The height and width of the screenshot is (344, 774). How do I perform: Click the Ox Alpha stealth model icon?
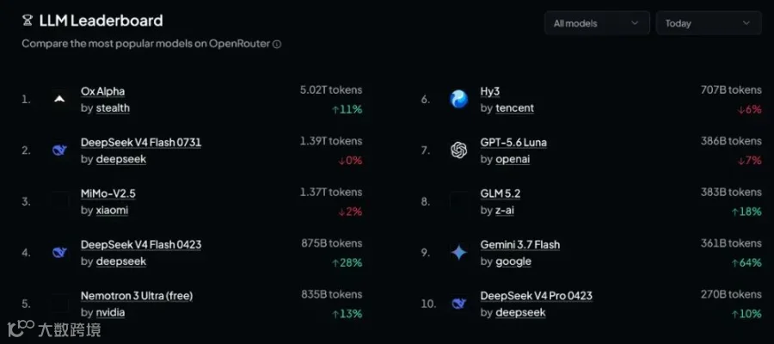[x=59, y=99]
